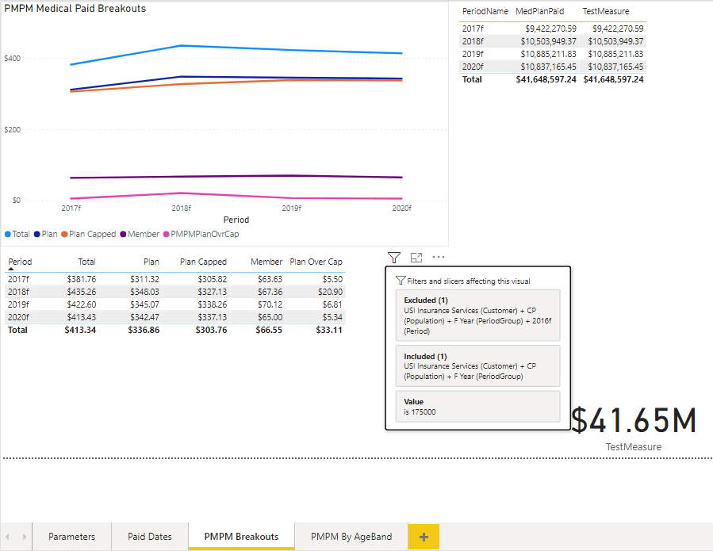Click the Total legend blue marker
The height and width of the screenshot is (551, 713).
coord(8,234)
